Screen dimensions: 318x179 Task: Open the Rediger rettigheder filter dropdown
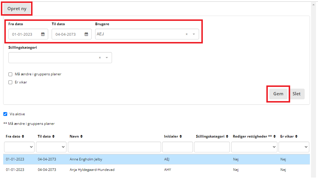[254, 147]
